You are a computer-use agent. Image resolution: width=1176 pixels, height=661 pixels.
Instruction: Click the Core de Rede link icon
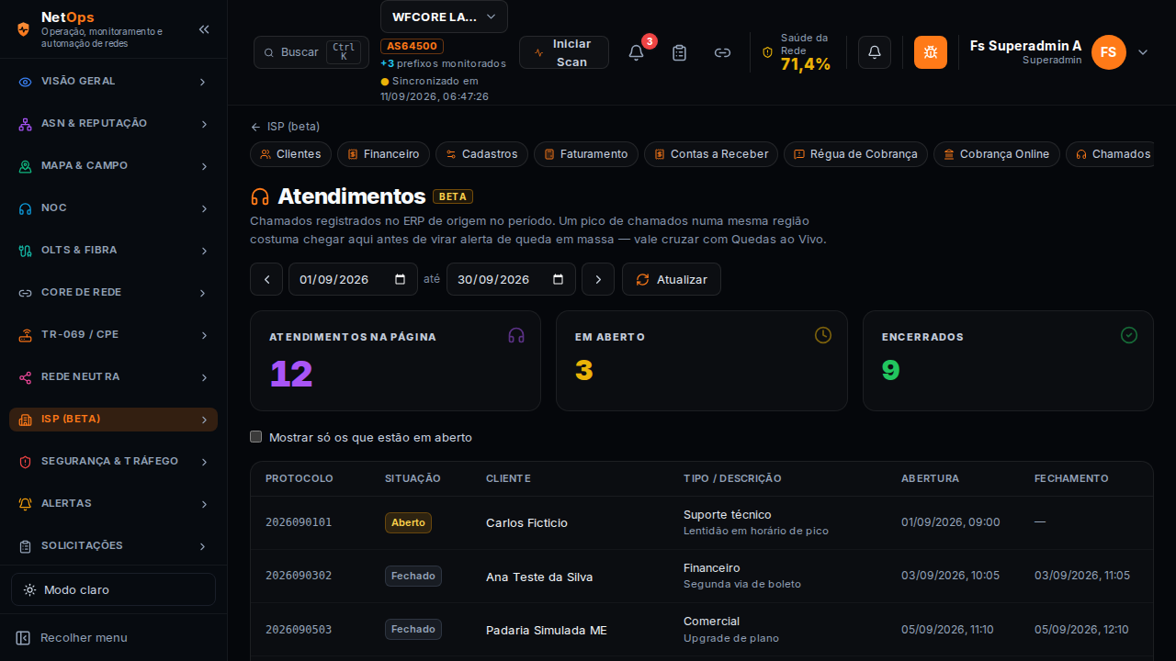(x=25, y=293)
